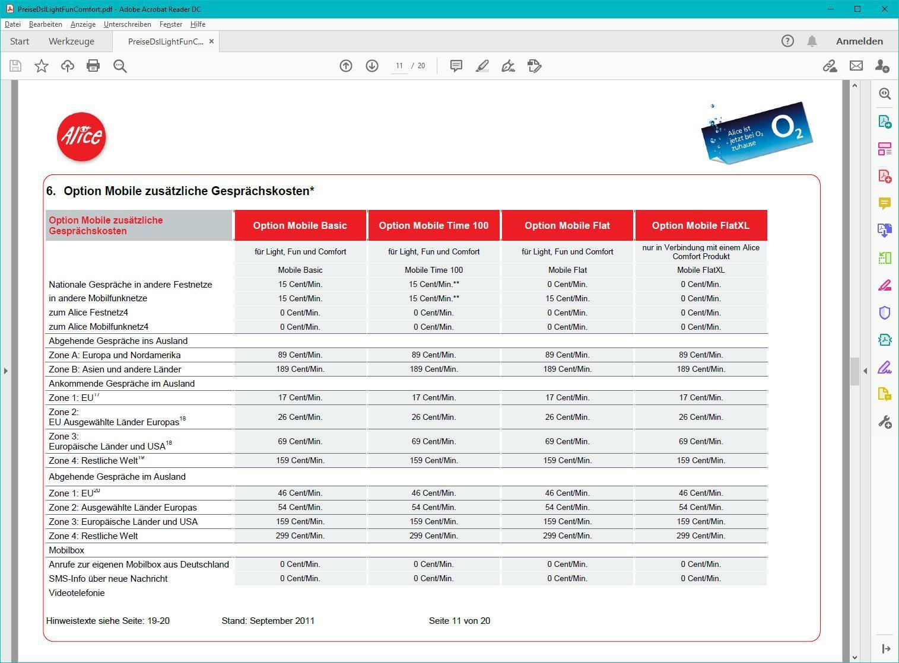Share with others person icon
The height and width of the screenshot is (663, 899).
(882, 66)
